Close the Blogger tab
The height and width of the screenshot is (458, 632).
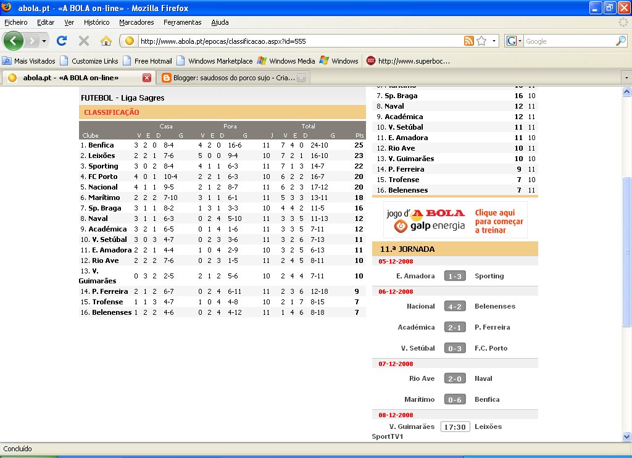[301, 78]
